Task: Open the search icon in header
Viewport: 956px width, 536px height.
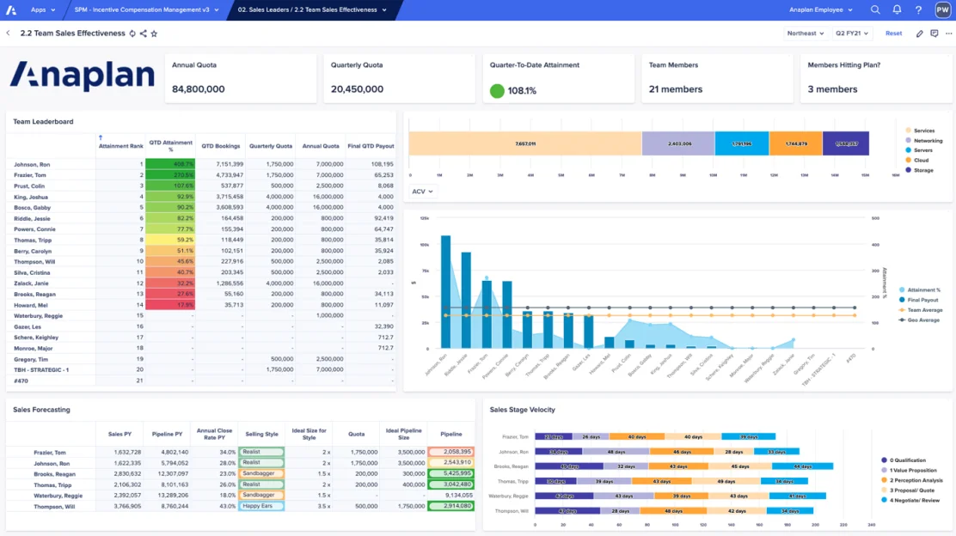Action: pos(875,10)
